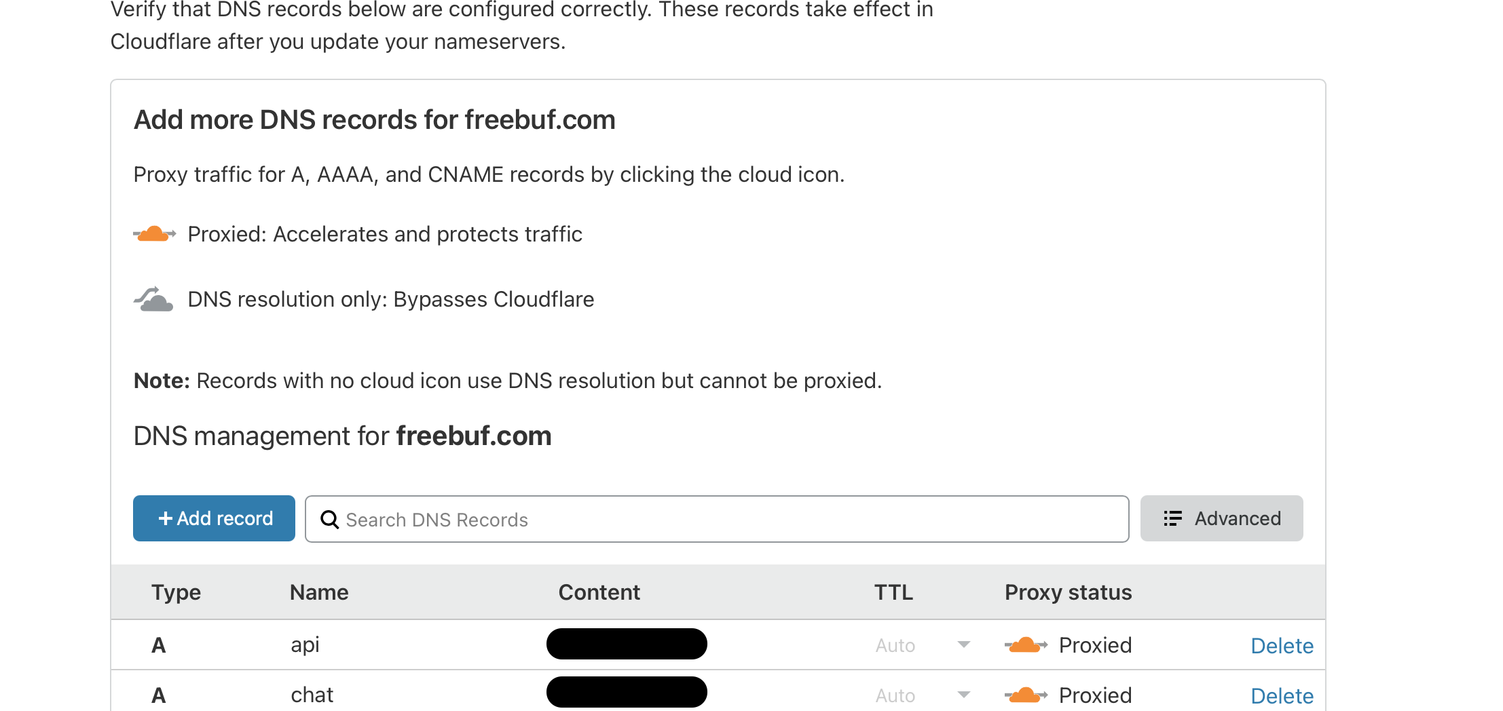Toggle proxy cloud for api record
Screen dimensions: 1503x711
(x=1026, y=645)
